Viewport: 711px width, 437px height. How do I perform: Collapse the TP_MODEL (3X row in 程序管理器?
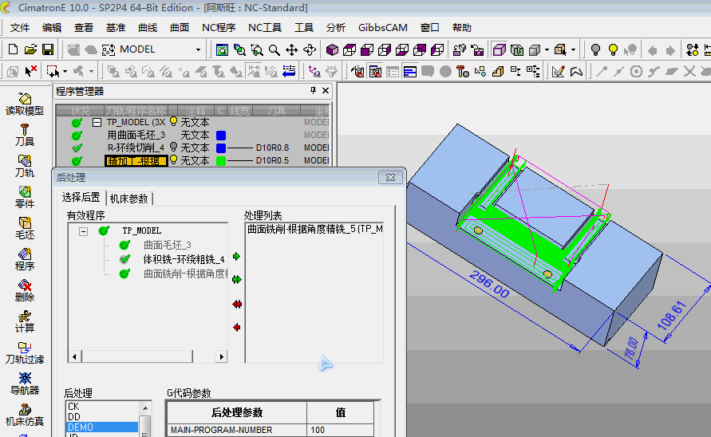point(97,122)
